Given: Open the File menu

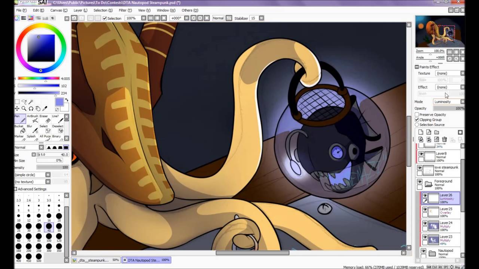Looking at the screenshot, I should 21,10.
